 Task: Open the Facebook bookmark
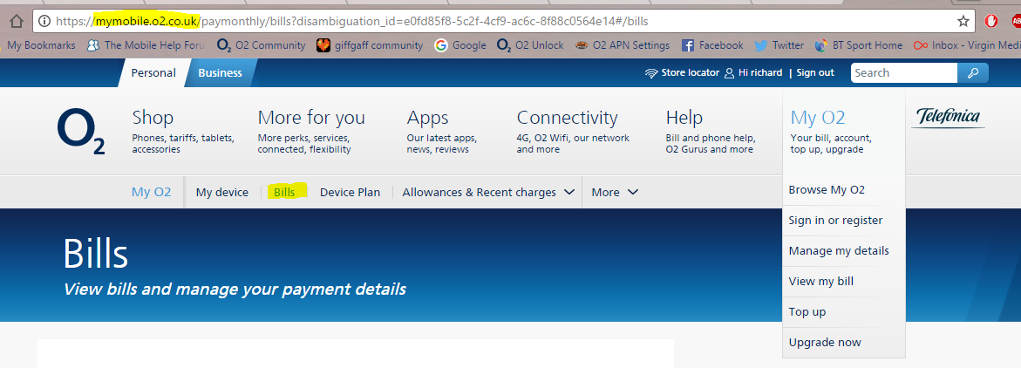pos(712,45)
